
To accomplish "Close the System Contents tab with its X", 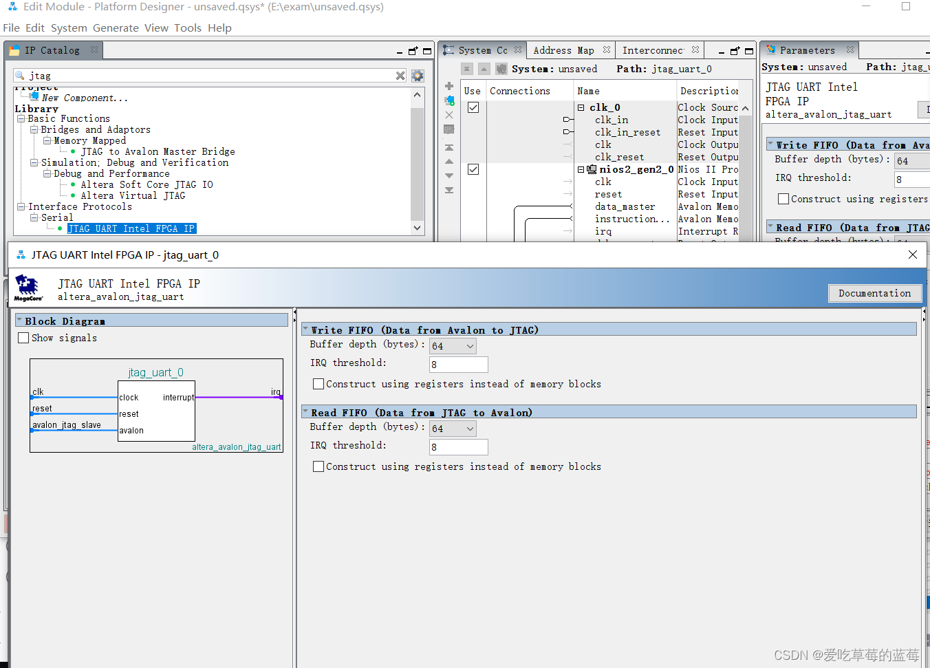I will coord(518,50).
